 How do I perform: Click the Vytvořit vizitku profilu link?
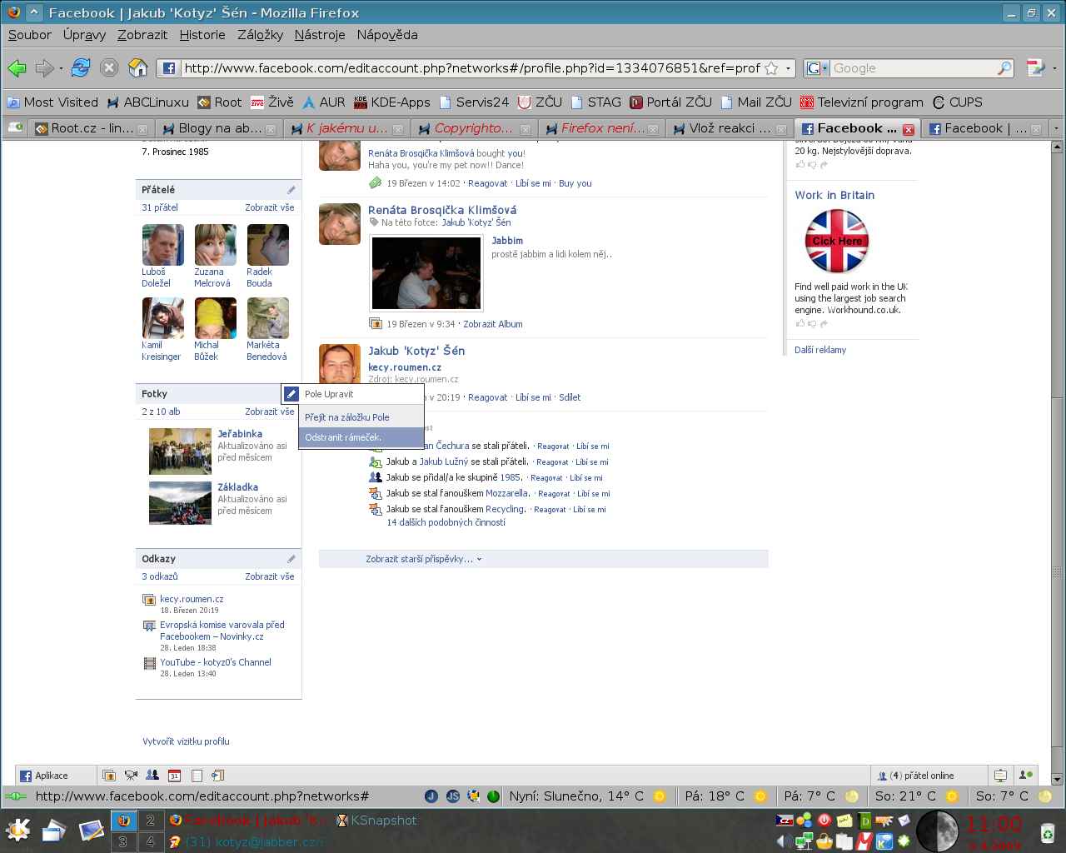pyautogui.click(x=186, y=741)
